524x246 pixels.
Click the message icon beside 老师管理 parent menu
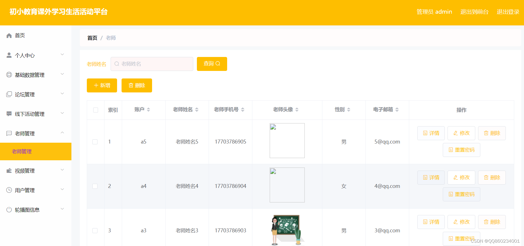point(9,133)
